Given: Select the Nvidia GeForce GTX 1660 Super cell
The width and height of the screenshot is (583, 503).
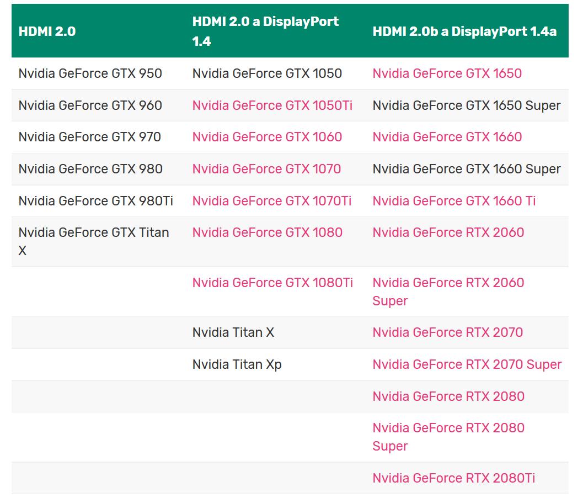Looking at the screenshot, I should pos(466,169).
